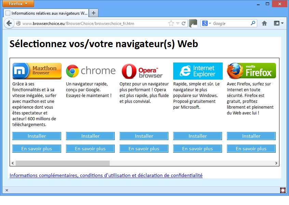Click the Opera browser logo
Viewport: 289px width, 205px height.
(142, 71)
